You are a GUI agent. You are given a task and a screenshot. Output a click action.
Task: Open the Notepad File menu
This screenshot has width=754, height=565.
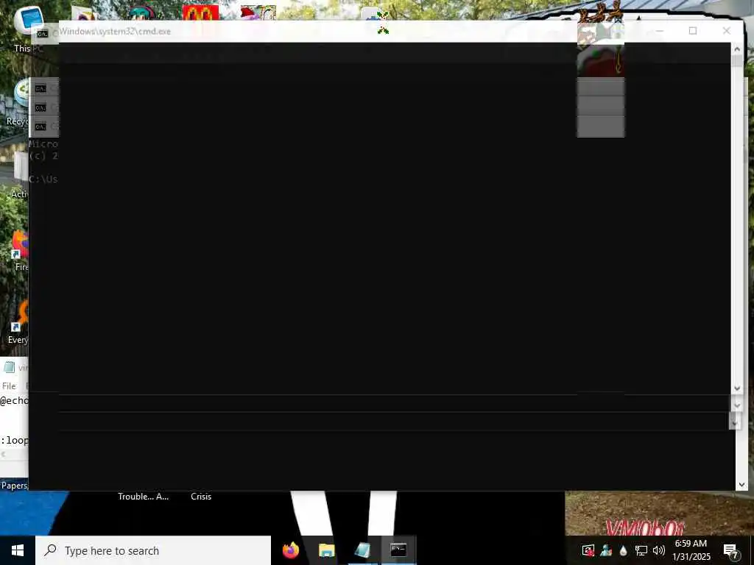tap(9, 385)
